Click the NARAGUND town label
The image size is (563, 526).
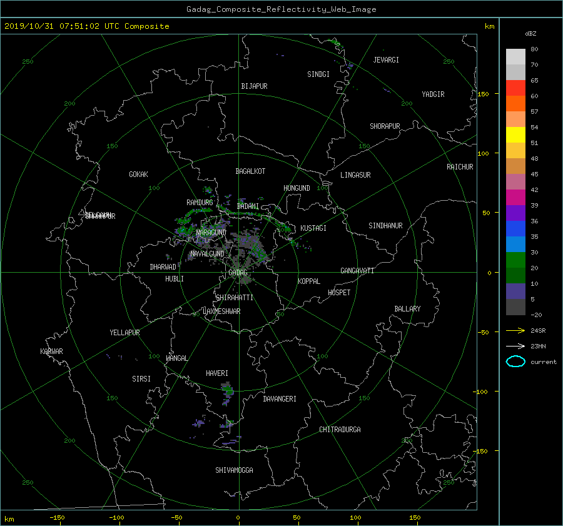pos(211,233)
